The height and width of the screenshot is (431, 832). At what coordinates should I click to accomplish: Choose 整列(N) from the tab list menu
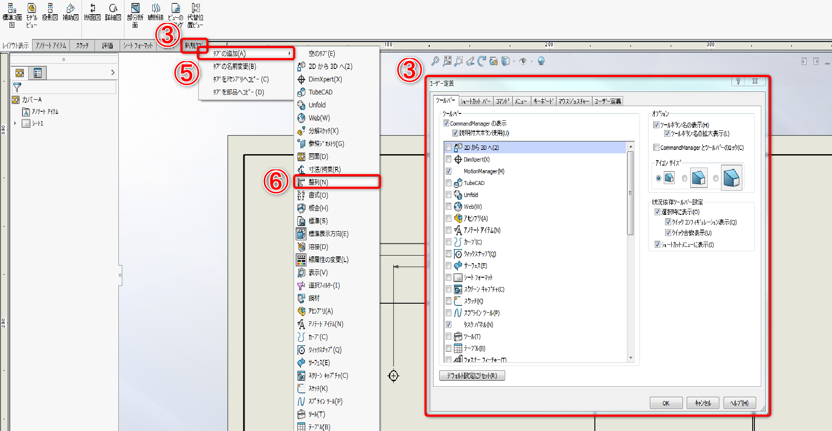tap(336, 182)
